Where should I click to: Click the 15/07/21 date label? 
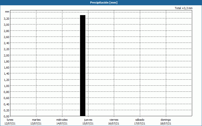pos(88,123)
